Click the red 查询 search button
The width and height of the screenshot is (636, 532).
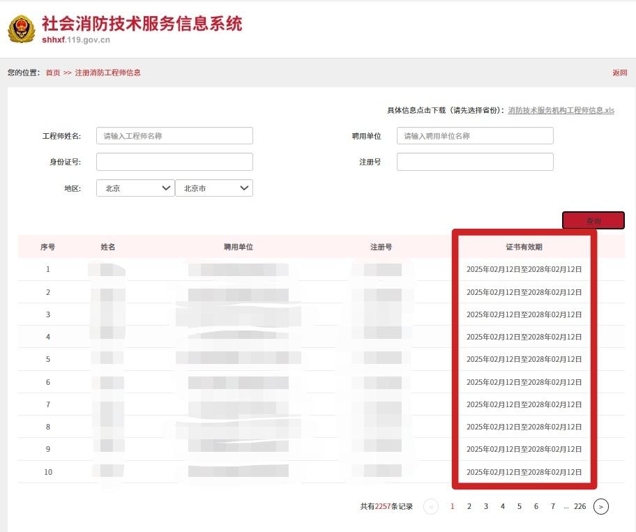[x=593, y=220]
